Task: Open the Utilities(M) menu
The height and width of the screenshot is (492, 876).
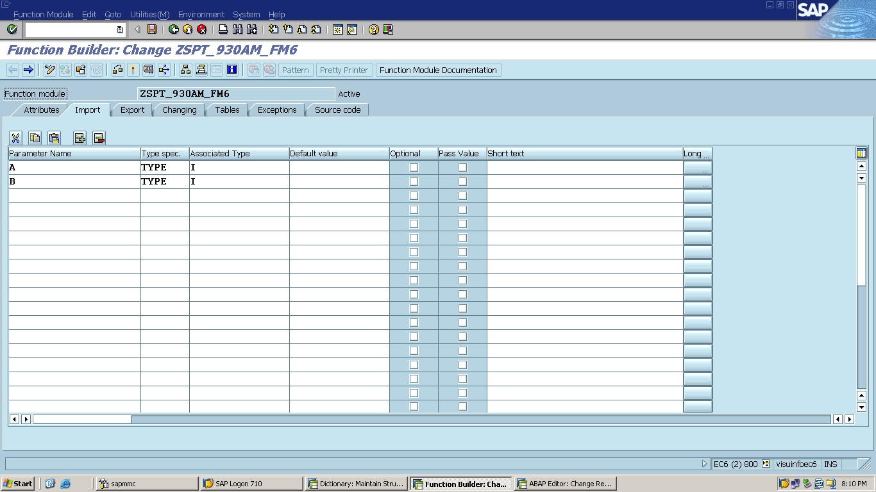Action: coord(149,14)
